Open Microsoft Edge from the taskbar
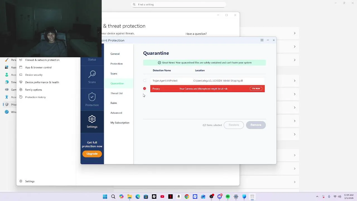Screen dimensions: 357x201 coord(138,197)
